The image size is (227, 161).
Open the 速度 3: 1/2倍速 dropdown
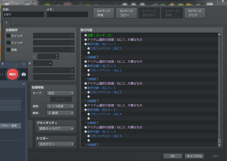coord(60,106)
